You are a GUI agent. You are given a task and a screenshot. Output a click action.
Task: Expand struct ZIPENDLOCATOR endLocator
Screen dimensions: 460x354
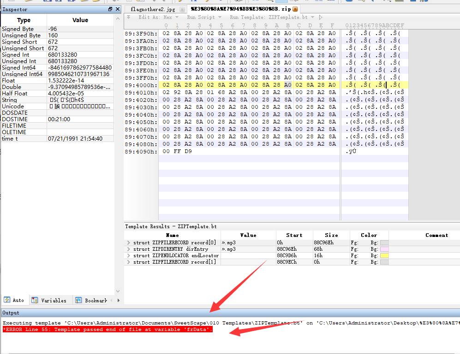128,255
